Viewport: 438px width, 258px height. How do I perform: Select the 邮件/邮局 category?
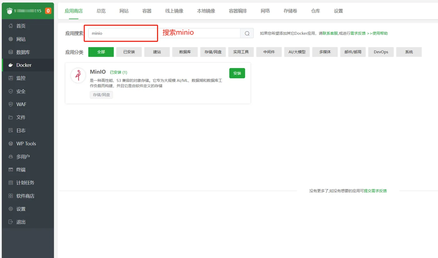(353, 52)
